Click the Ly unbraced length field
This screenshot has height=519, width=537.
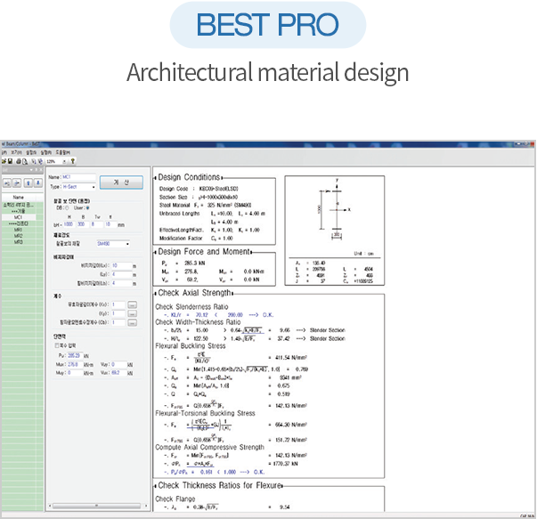pos(122,274)
